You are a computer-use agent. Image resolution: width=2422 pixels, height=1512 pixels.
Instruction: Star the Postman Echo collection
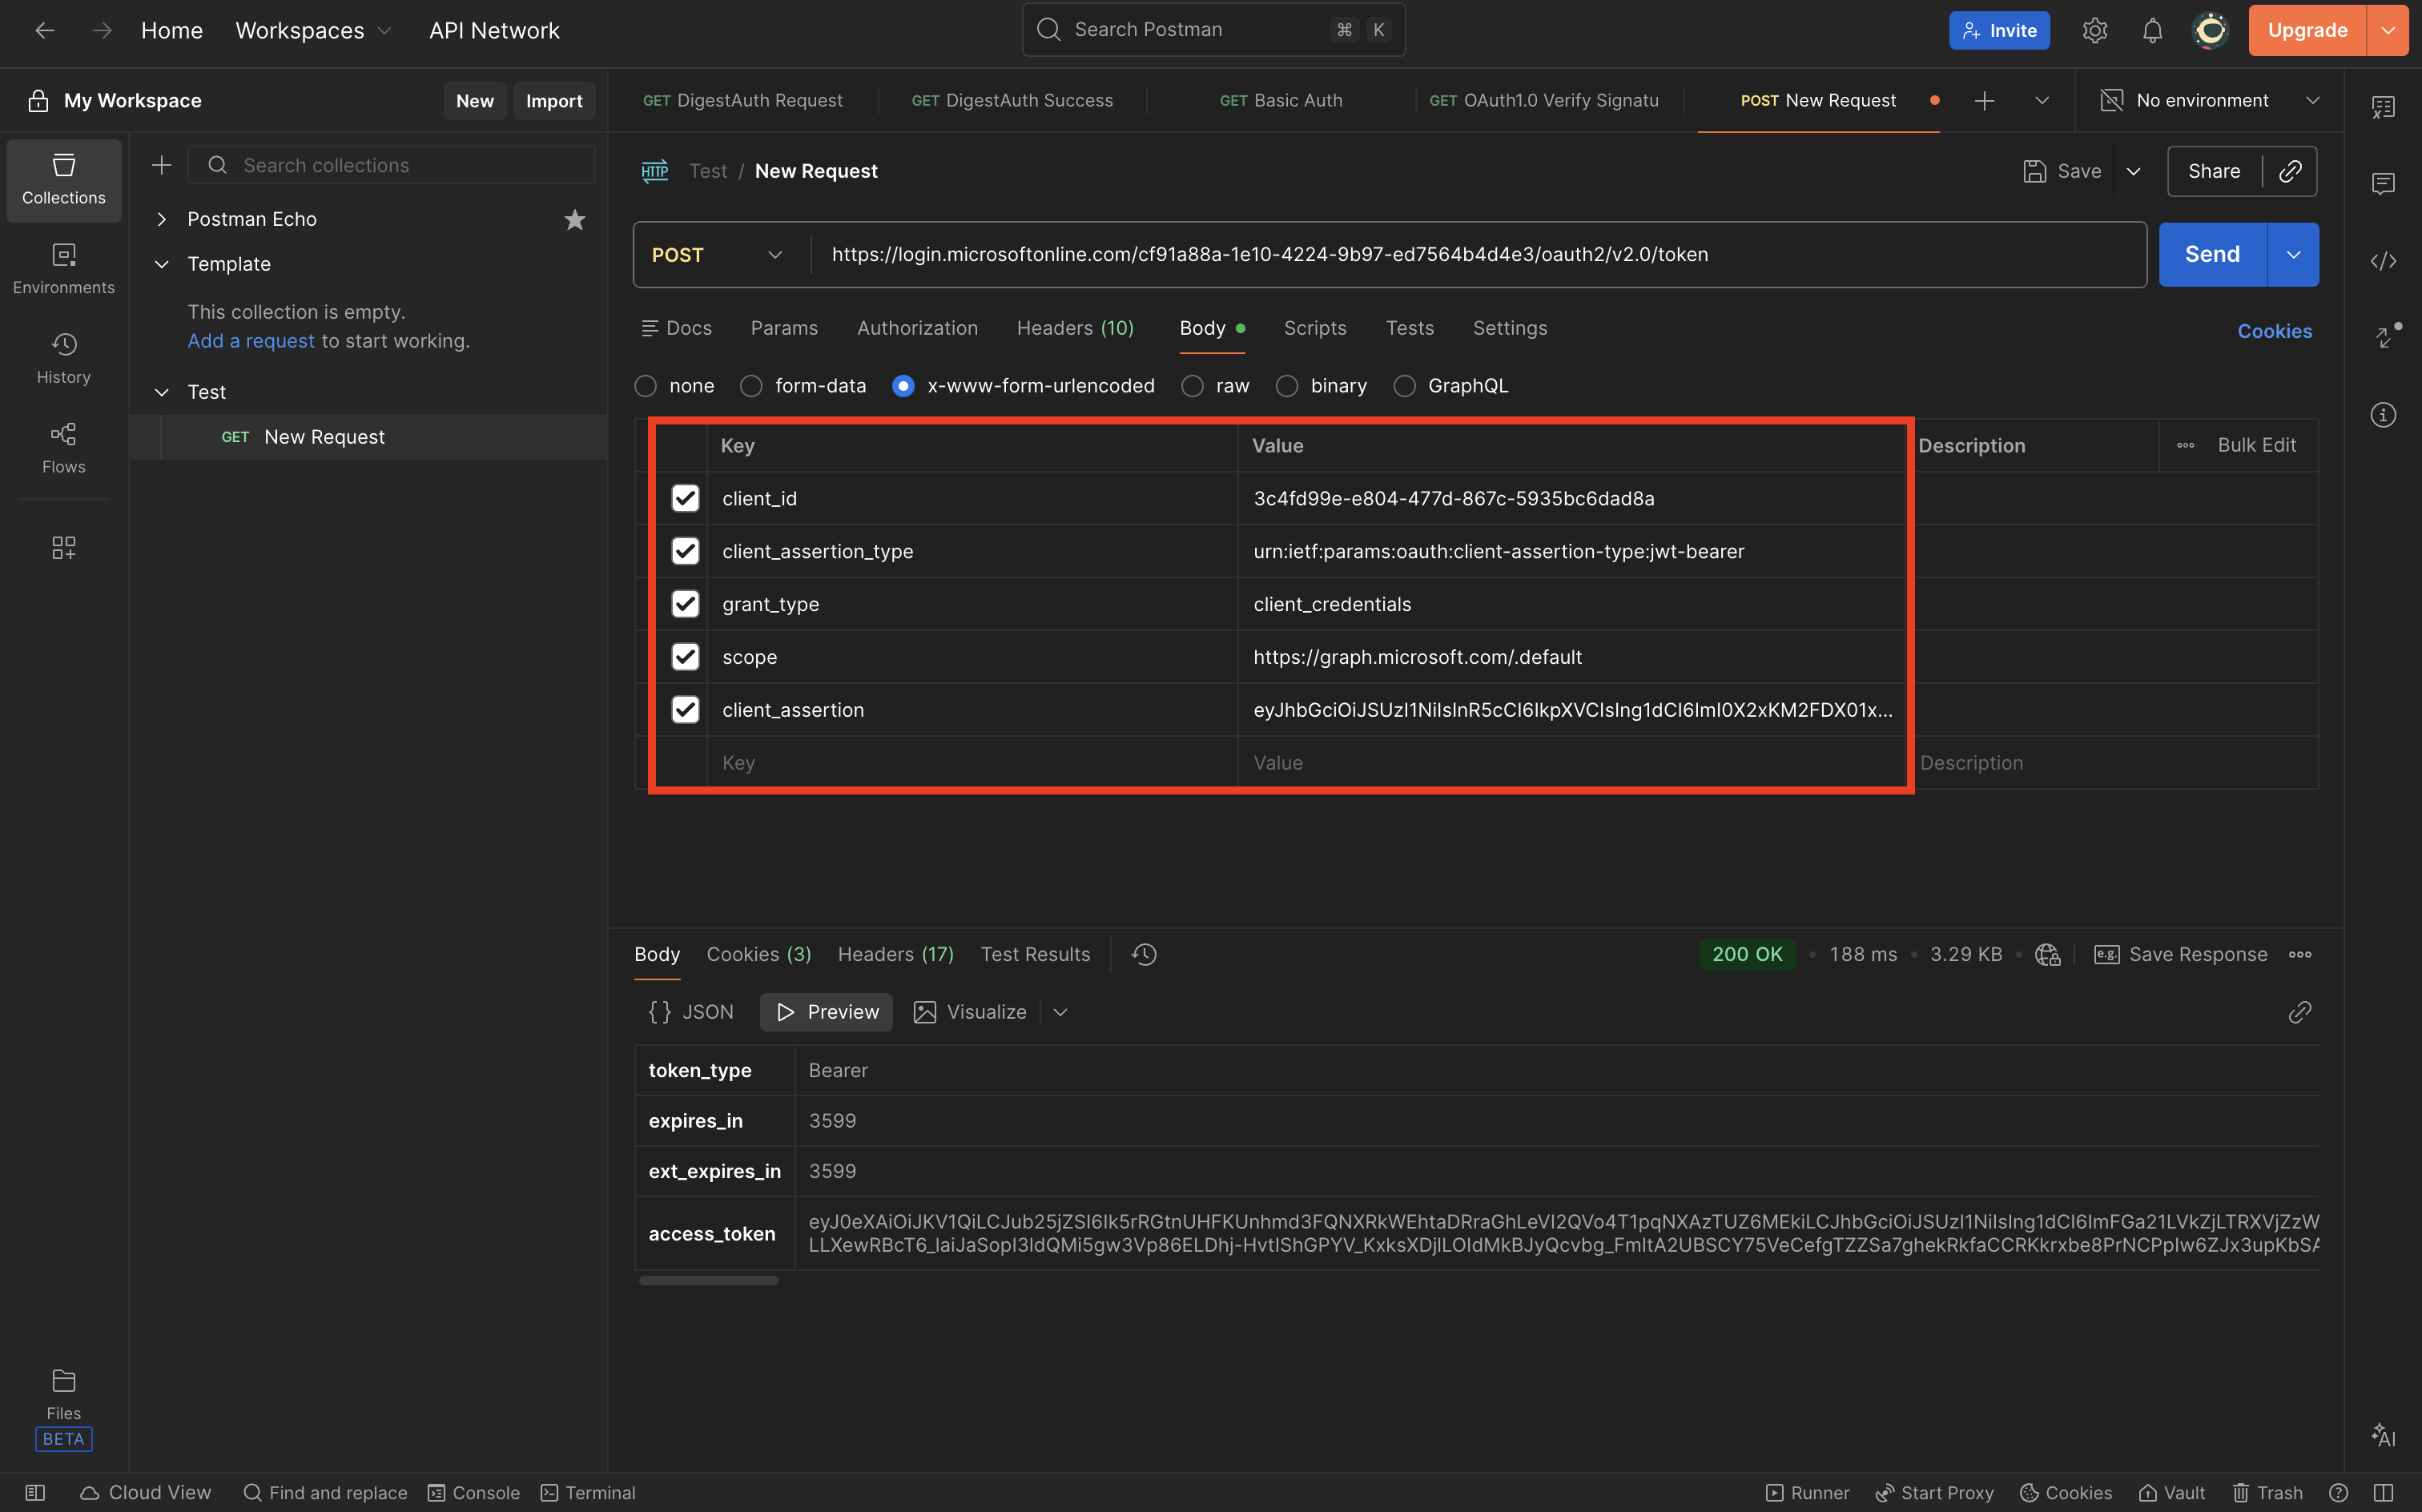tap(574, 219)
